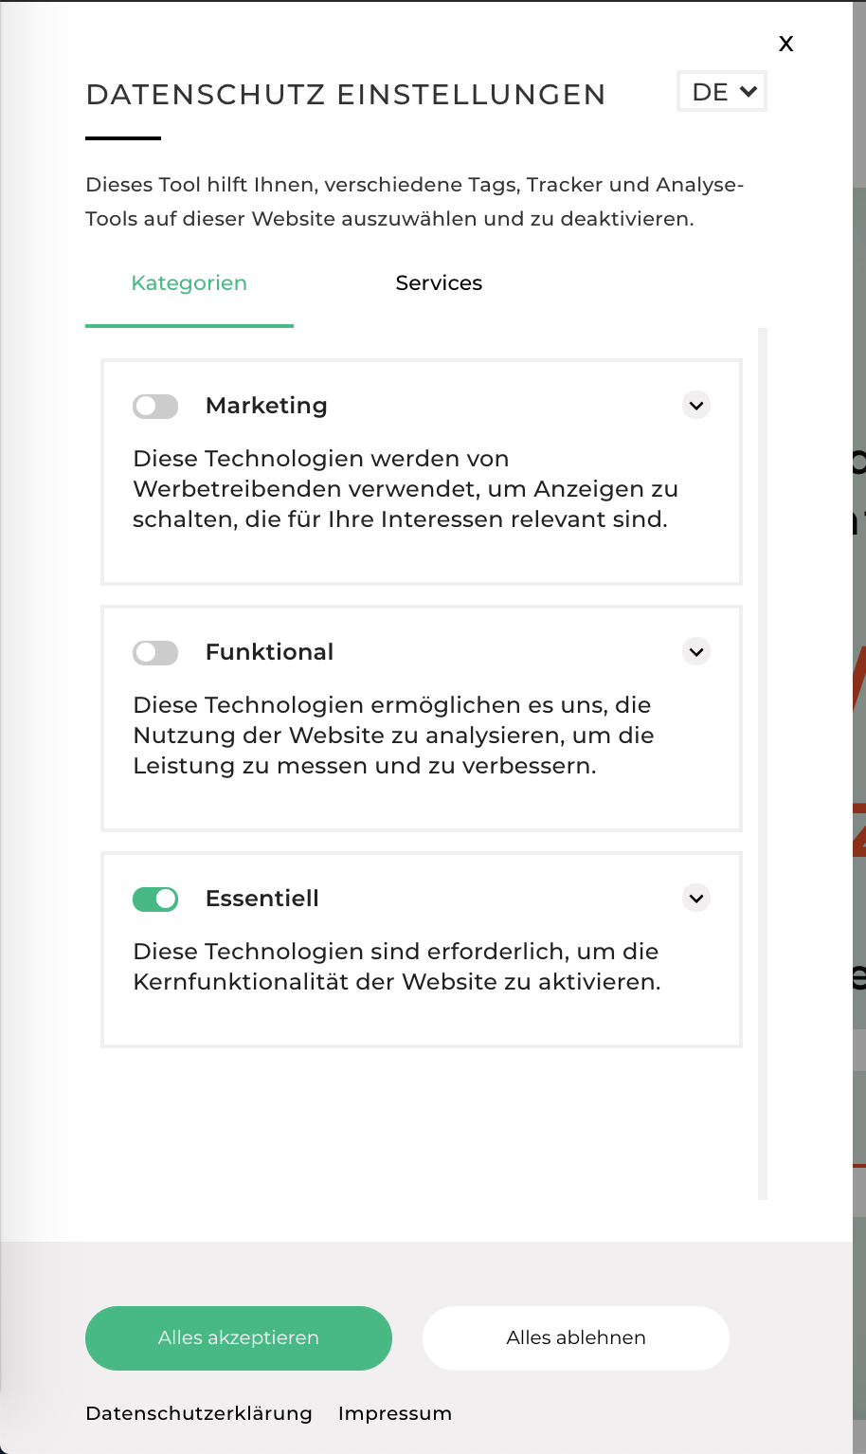866x1454 pixels.
Task: Toggle the Essentiell switch
Action: [x=155, y=900]
